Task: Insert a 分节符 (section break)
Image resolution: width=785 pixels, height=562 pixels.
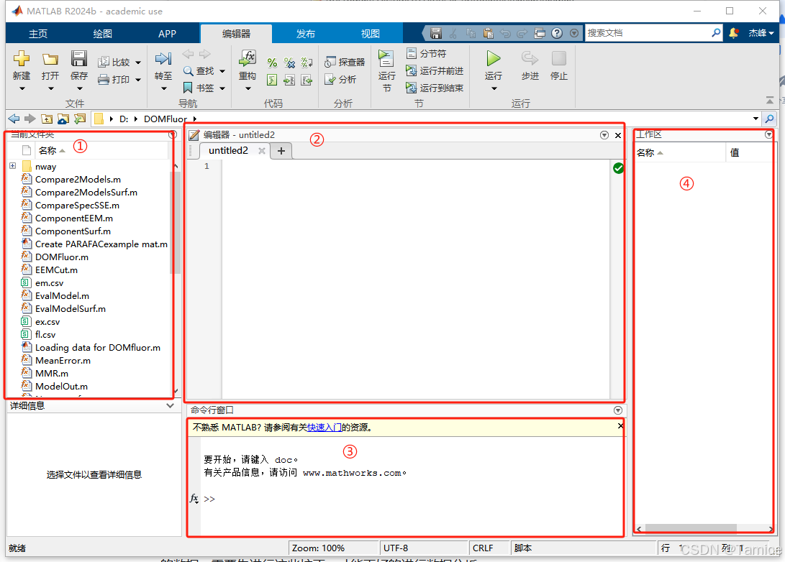Action: coord(427,53)
